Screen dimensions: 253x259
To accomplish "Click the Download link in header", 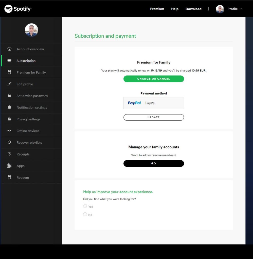I will (x=194, y=9).
